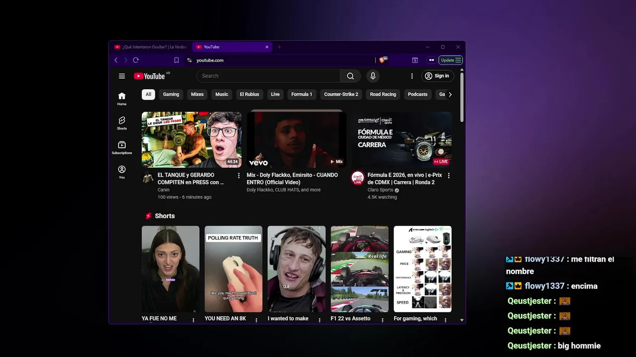
Task: Select the Road Racing filter chip
Action: pyautogui.click(x=383, y=94)
